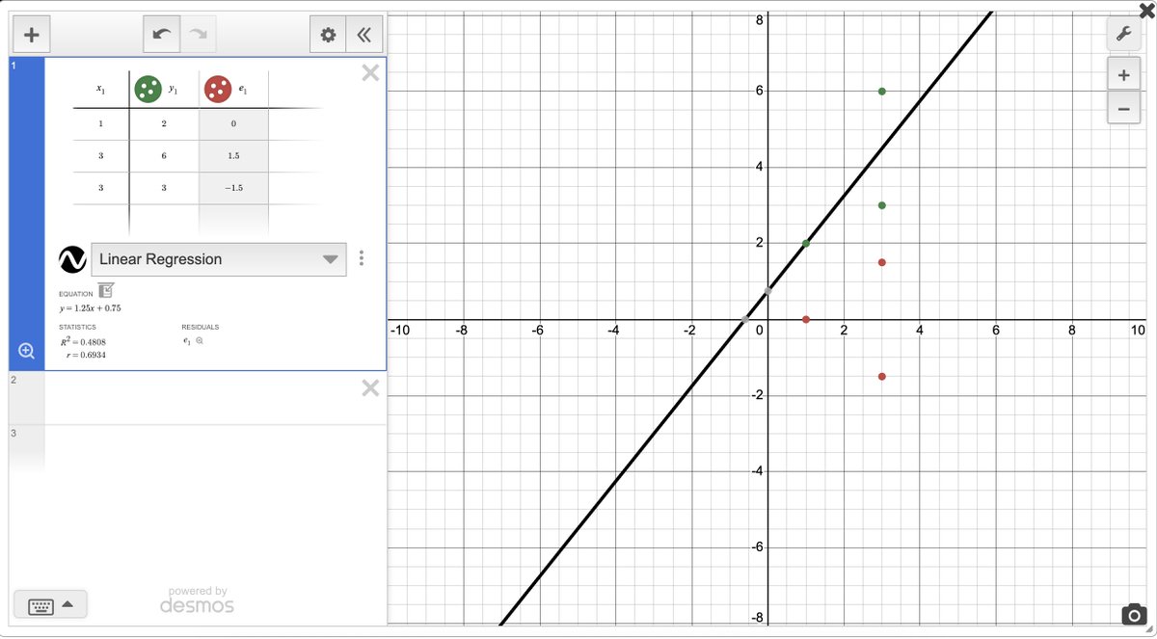
Task: Click the Add Item plus button
Action: (31, 35)
